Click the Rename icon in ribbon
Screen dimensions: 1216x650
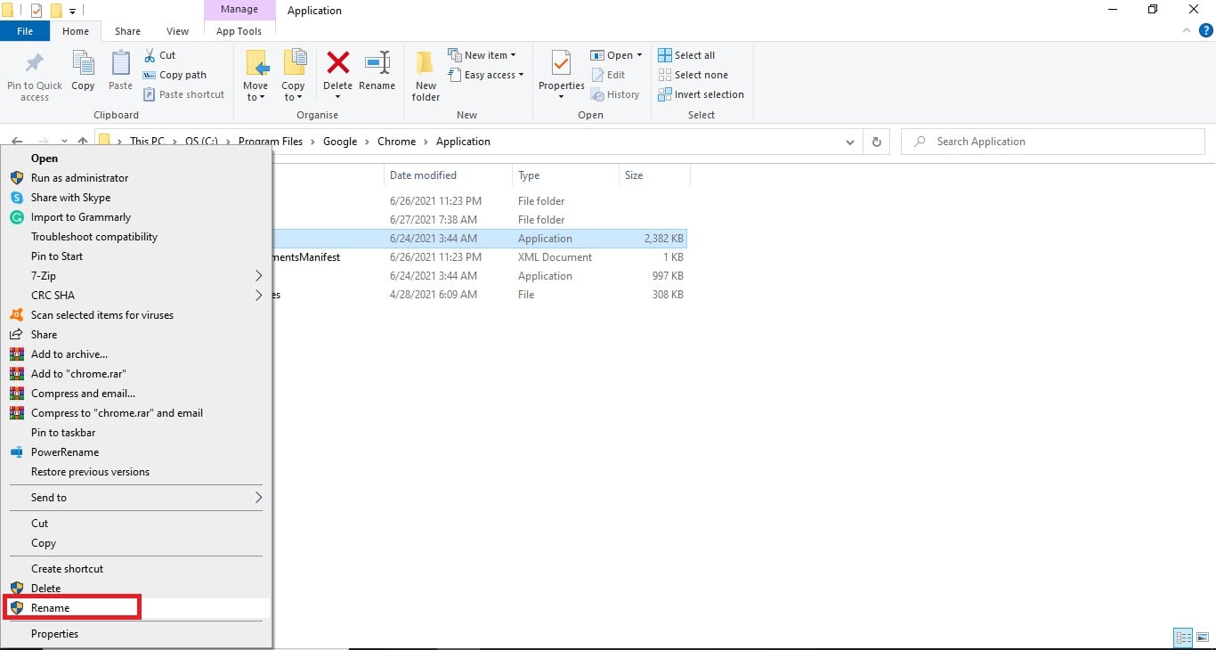(377, 63)
